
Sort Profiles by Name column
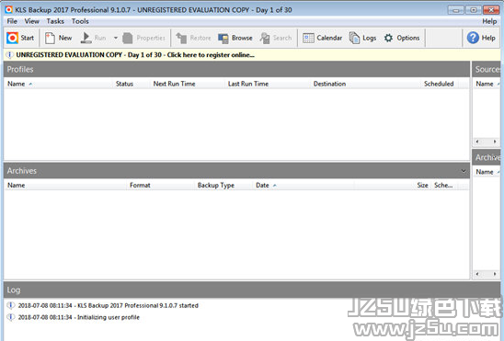(x=58, y=84)
